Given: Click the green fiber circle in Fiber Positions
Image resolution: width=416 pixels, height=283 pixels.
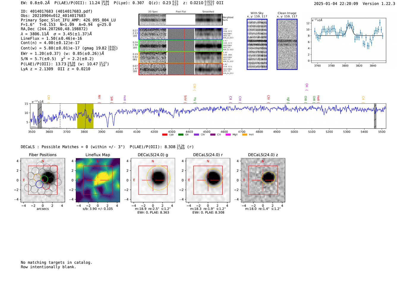Looking at the screenshot, I should pyautogui.click(x=44, y=179).
